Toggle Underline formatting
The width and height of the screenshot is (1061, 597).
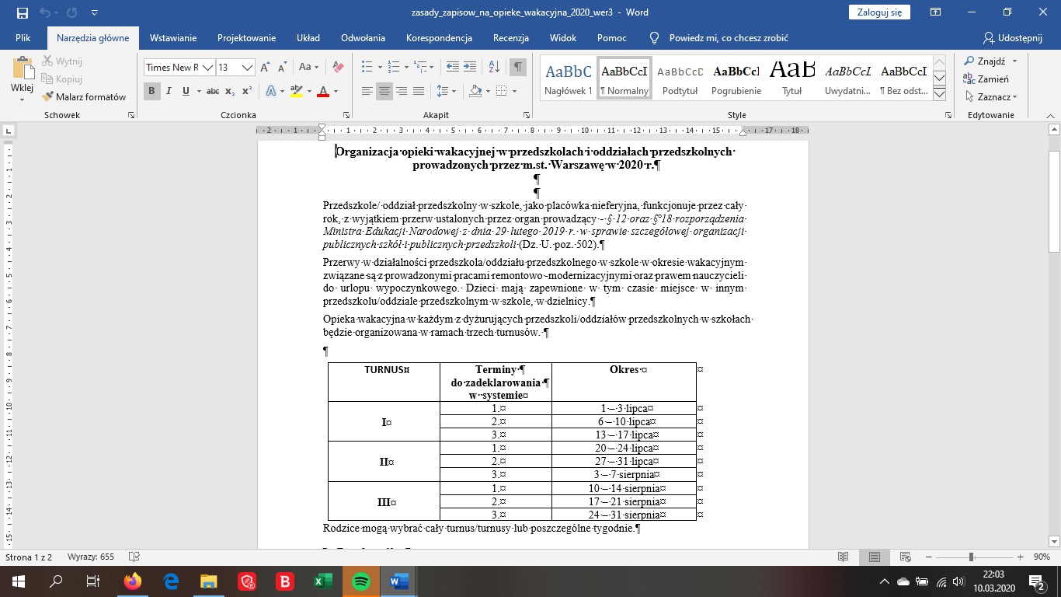point(186,91)
